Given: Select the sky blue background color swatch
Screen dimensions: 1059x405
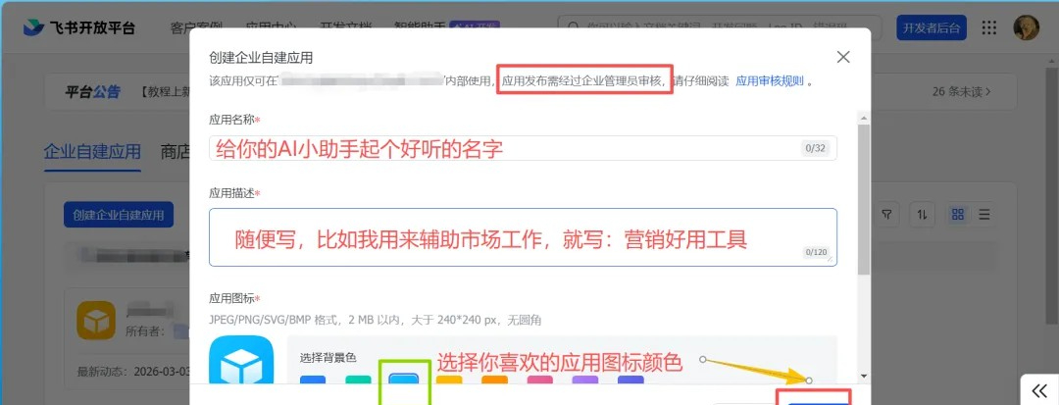Looking at the screenshot, I should coord(404,380).
